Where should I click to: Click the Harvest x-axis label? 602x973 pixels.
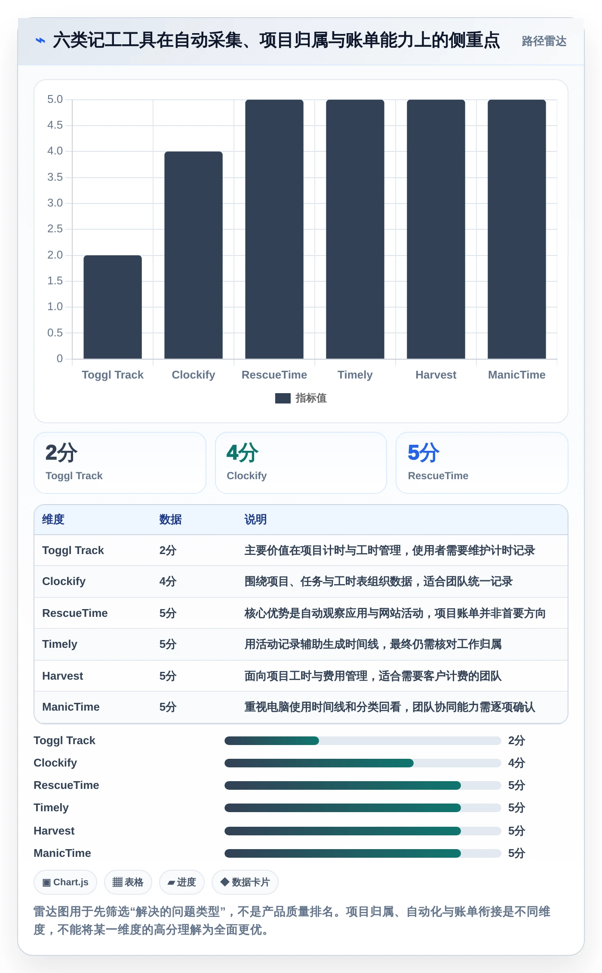436,375
